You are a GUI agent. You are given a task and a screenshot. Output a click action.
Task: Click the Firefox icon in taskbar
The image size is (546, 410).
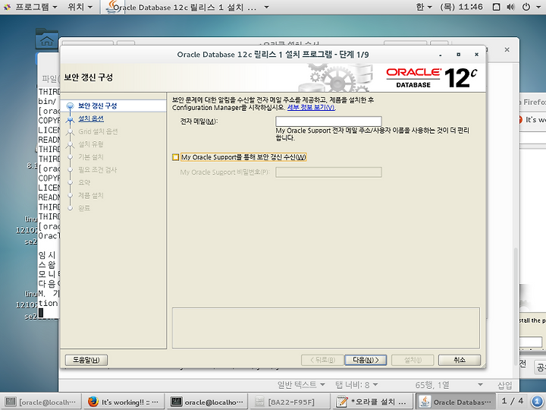93,402
